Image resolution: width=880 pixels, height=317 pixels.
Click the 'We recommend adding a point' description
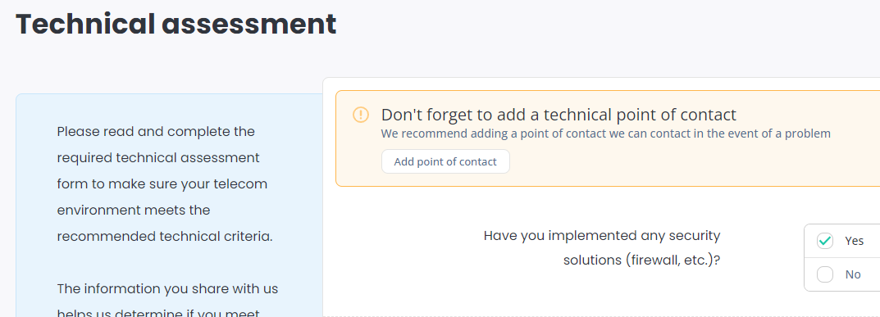point(605,134)
